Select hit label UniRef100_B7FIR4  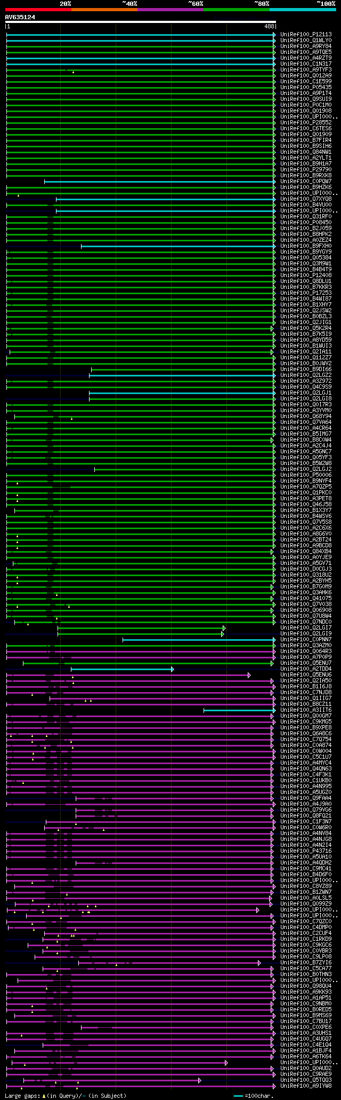[306, 140]
